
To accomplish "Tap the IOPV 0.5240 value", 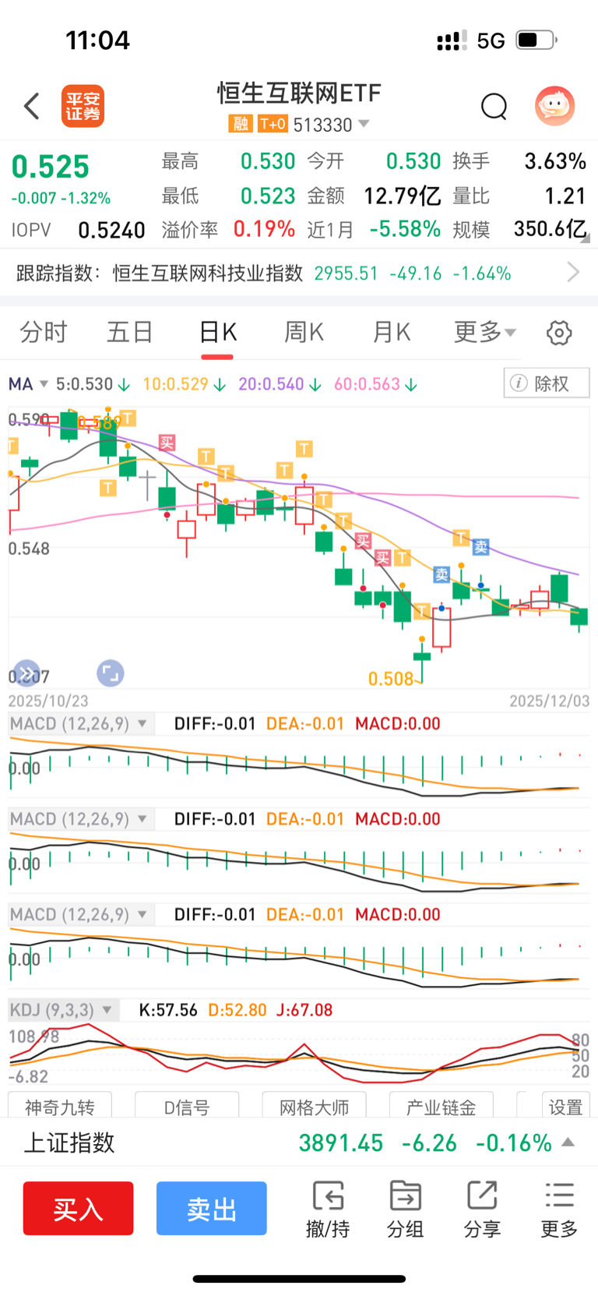I will [x=111, y=230].
